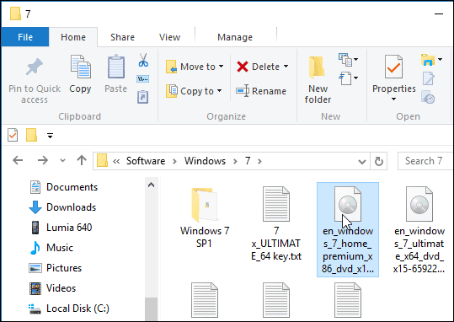
Task: Click the Copy path icon
Action: [142, 79]
